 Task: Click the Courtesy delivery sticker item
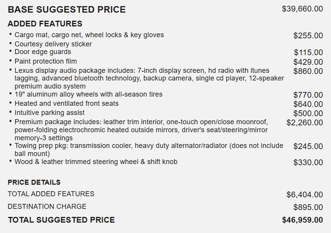(x=53, y=44)
